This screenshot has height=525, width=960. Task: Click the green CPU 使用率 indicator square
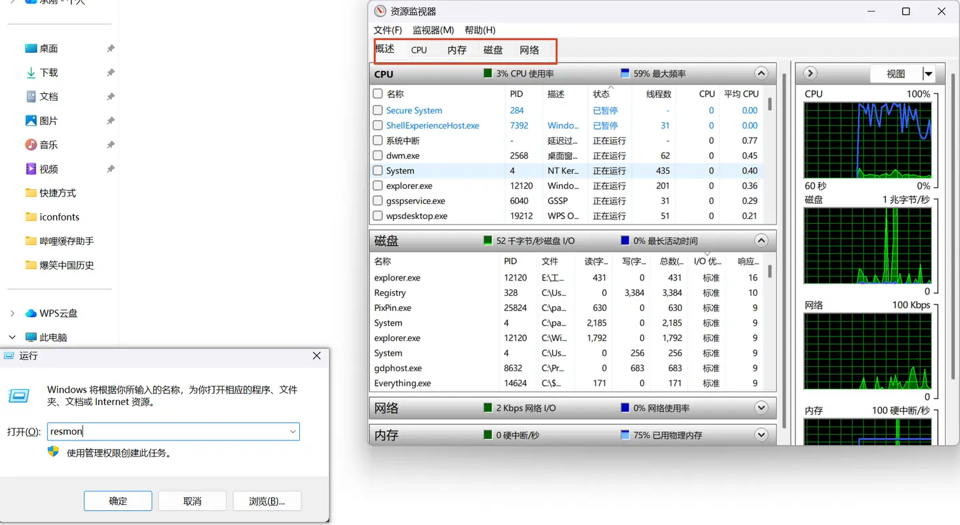[488, 73]
